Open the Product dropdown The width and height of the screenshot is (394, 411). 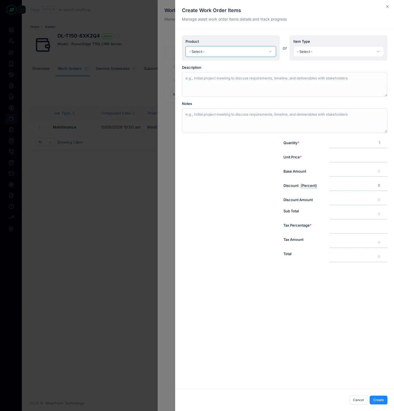tap(231, 52)
